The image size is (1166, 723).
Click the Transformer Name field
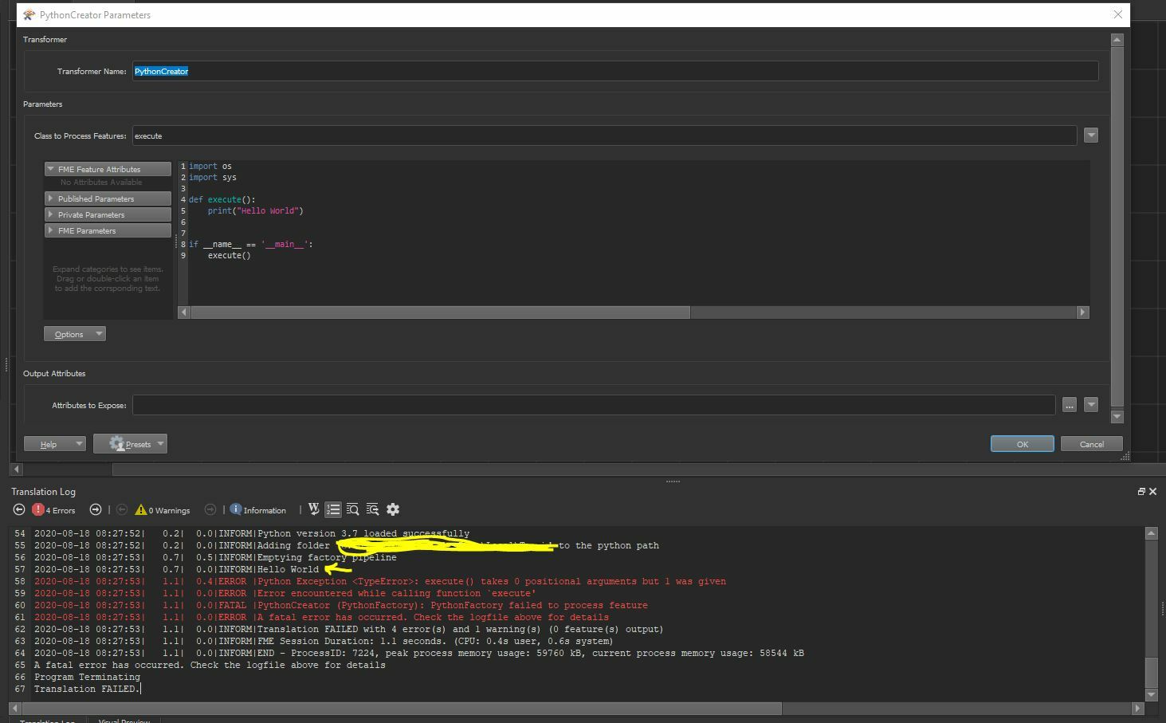pyautogui.click(x=615, y=71)
